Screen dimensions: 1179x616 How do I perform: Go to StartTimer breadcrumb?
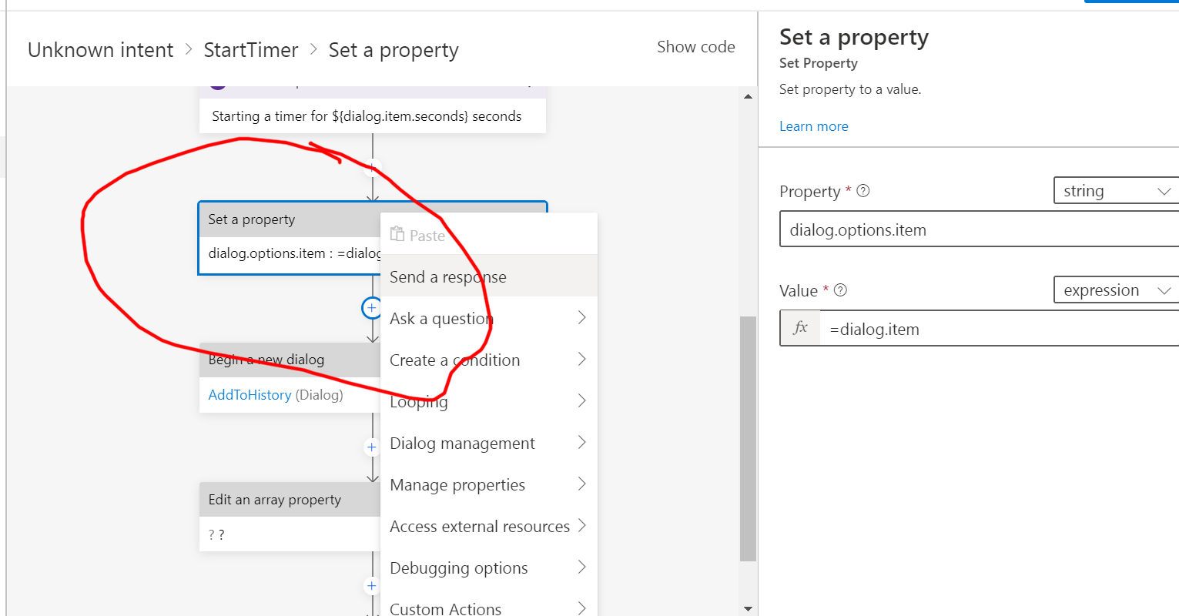click(251, 50)
